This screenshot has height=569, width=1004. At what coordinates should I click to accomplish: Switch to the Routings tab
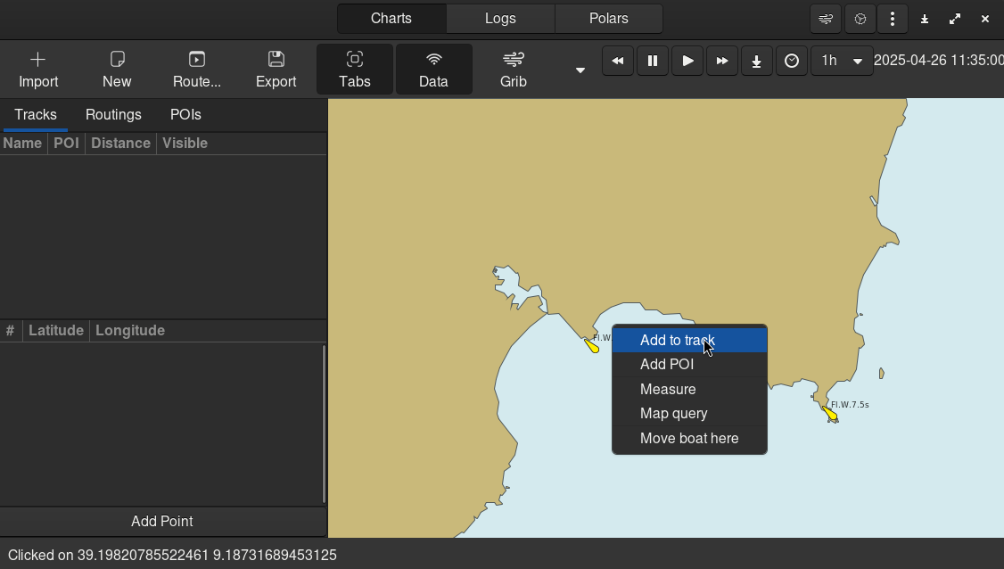pyautogui.click(x=113, y=115)
